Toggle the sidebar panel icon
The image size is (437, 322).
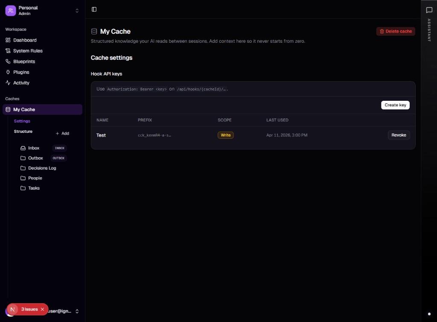(94, 9)
